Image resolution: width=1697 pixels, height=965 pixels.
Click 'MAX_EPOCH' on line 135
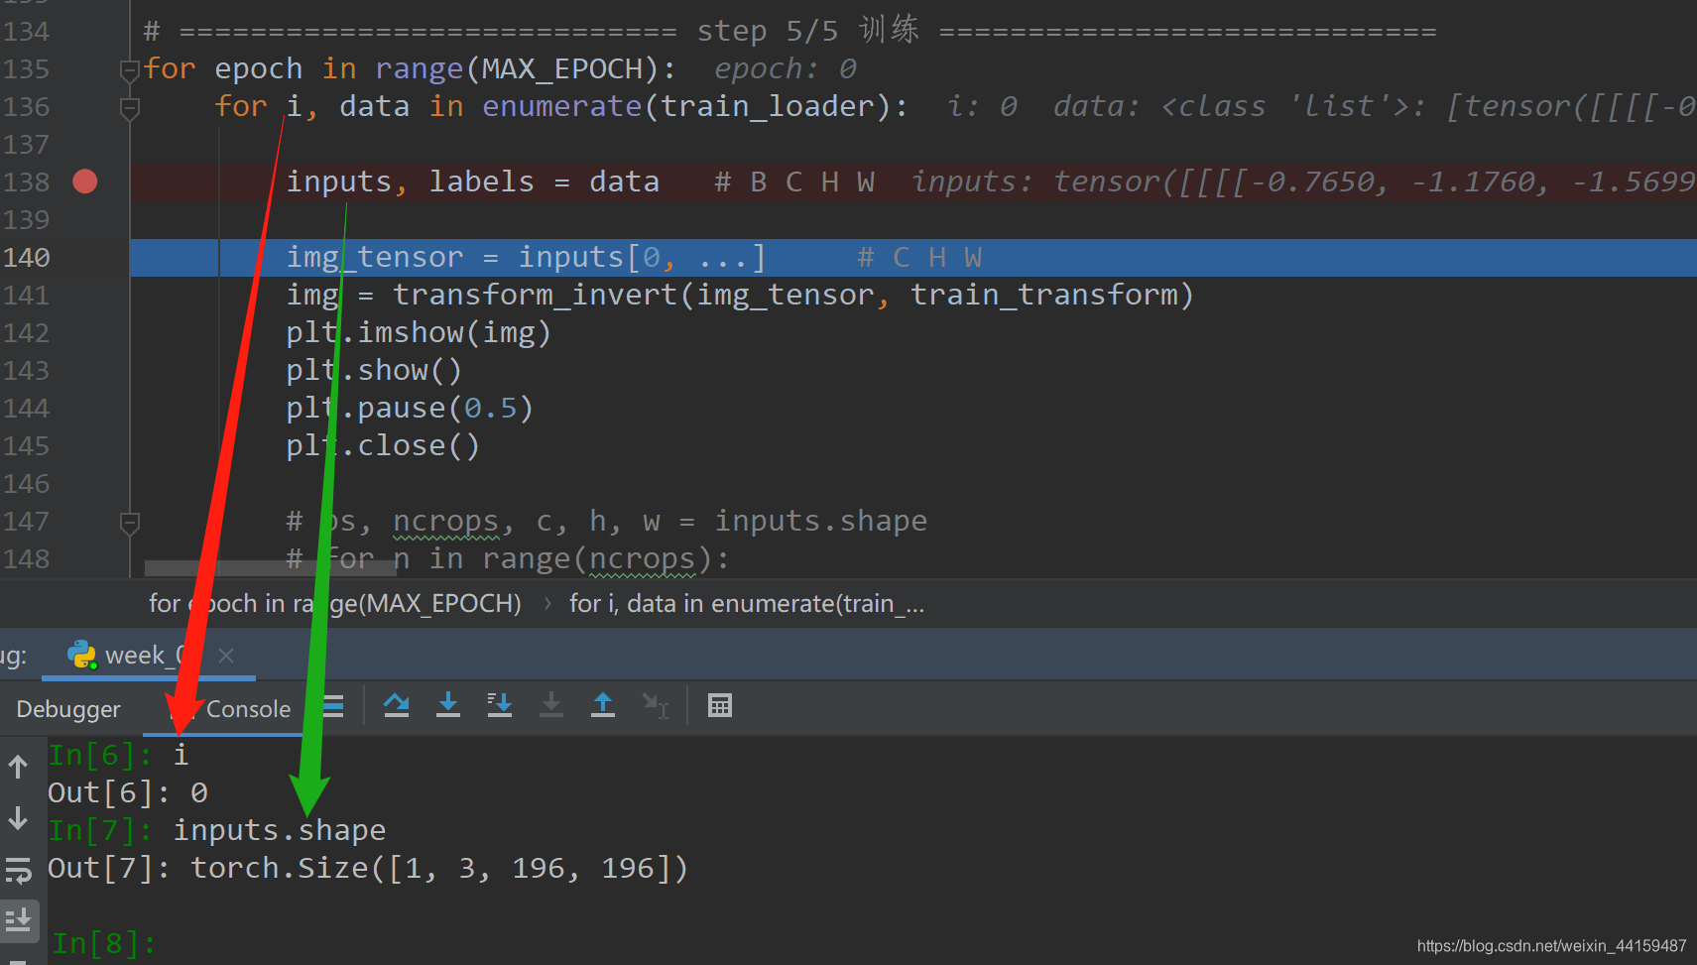tap(562, 68)
